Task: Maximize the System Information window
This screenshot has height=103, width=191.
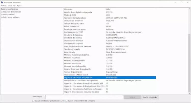Action: coord(182,3)
